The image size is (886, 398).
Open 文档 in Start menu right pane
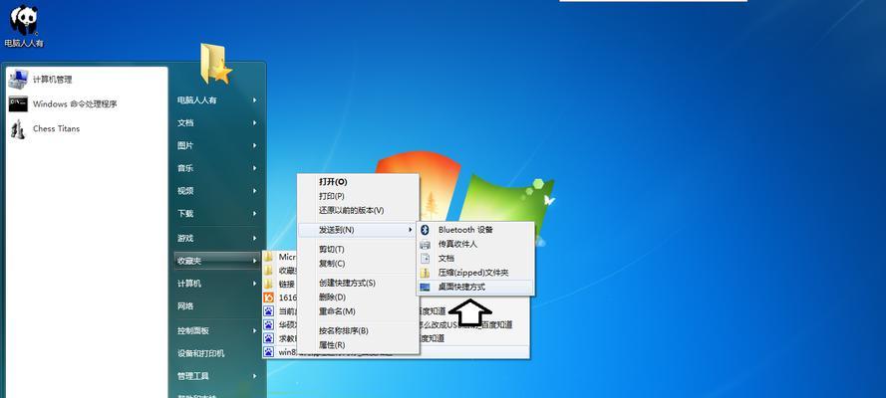[x=185, y=123]
